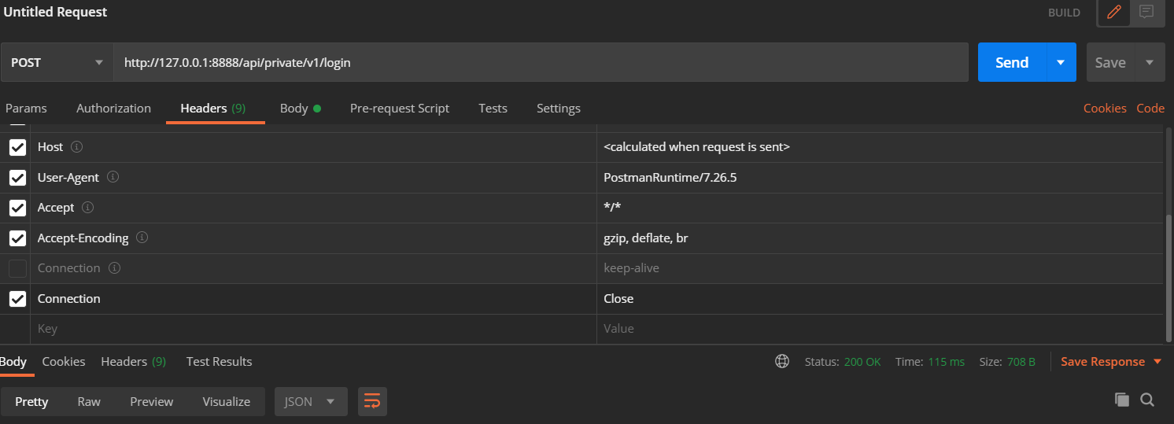Open the JSON format dropdown
1174x424 pixels.
[309, 402]
